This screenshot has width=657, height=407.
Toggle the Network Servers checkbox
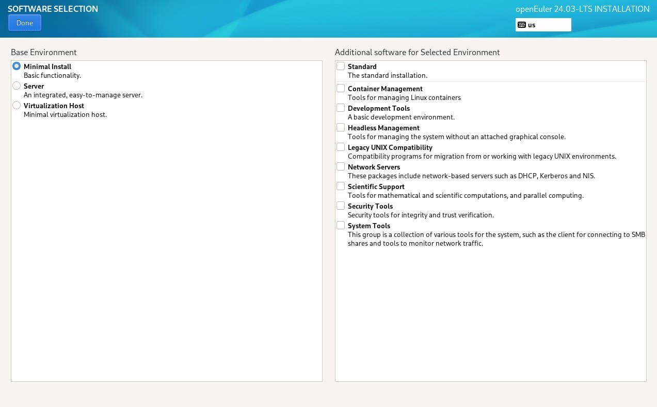(x=341, y=166)
